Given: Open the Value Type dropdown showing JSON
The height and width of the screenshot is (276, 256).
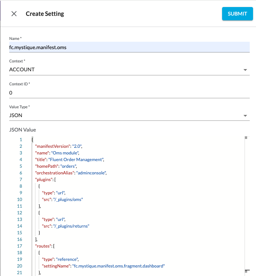Looking at the screenshot, I should [129, 116].
